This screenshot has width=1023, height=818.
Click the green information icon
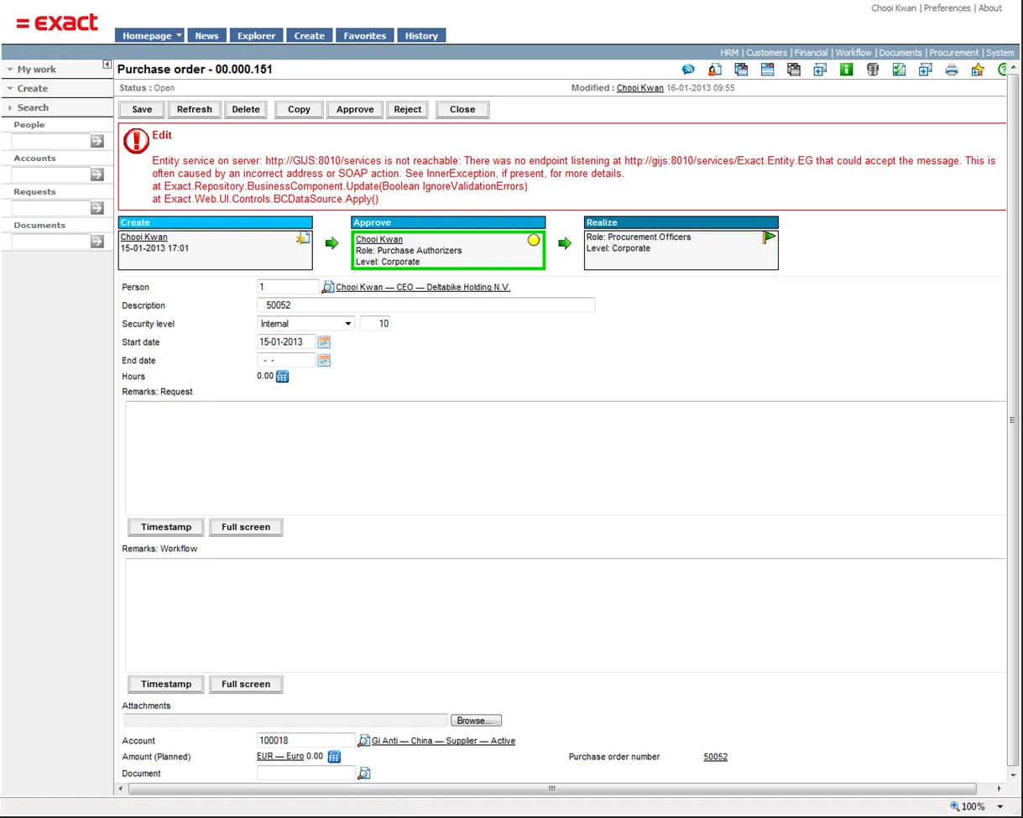pyautogui.click(x=847, y=70)
